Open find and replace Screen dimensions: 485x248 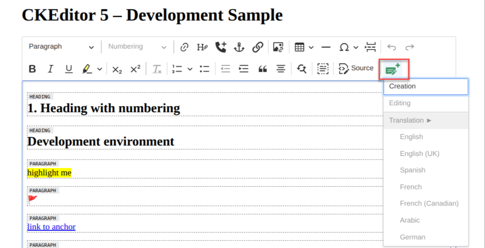coord(302,69)
